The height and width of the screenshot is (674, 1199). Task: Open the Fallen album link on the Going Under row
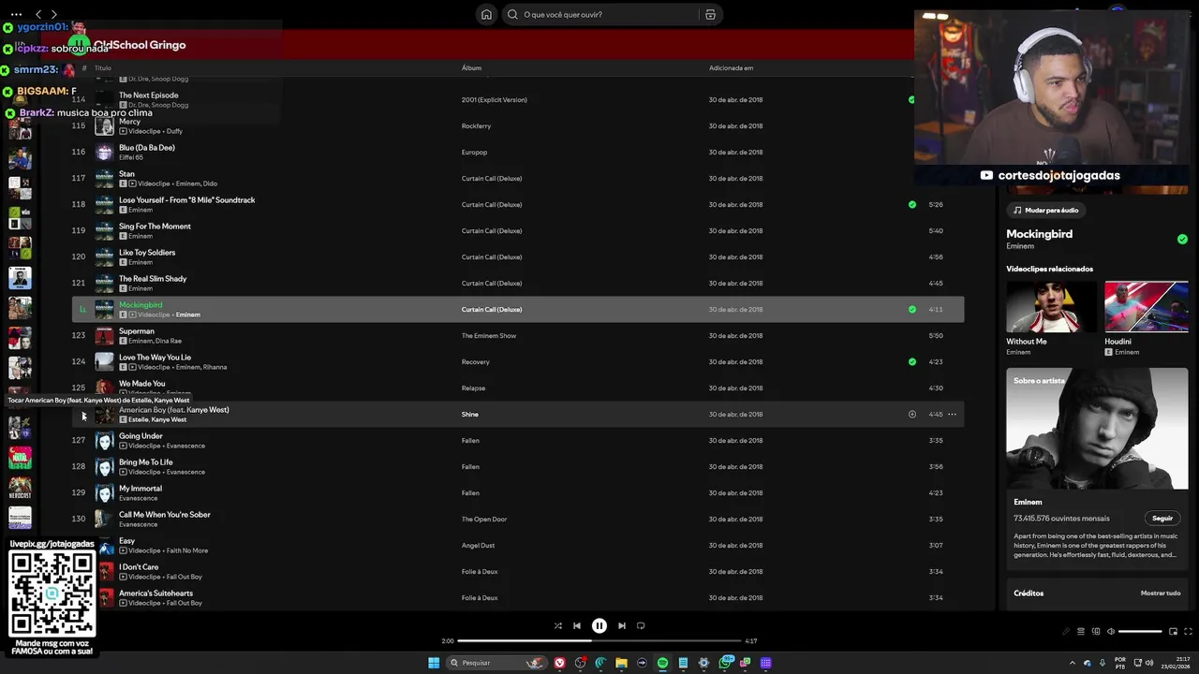(470, 440)
